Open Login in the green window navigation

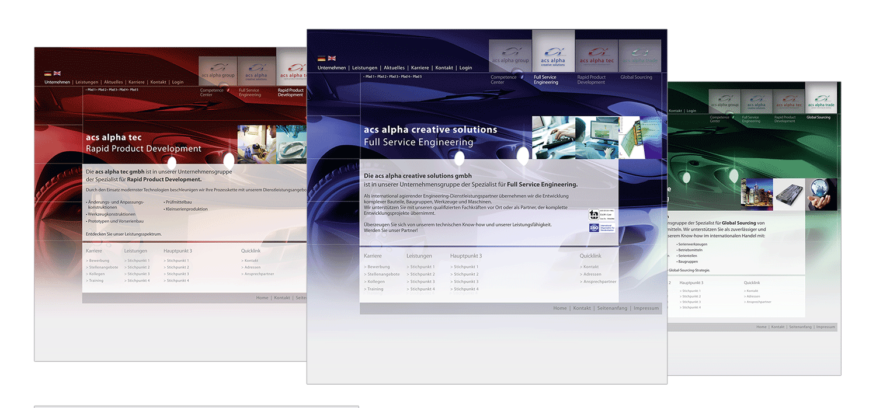tap(691, 111)
